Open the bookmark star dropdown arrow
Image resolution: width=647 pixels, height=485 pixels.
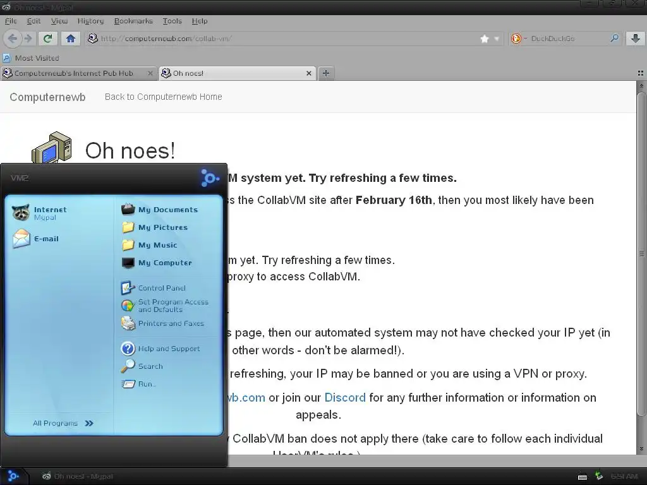pyautogui.click(x=497, y=39)
